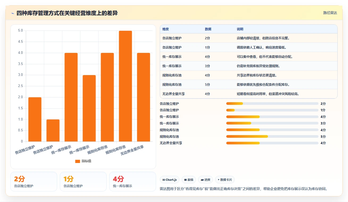Viewport: 348px width, 202px height.
Task: Click the 无边界全量共享 cell in the table
Action: 174,94
